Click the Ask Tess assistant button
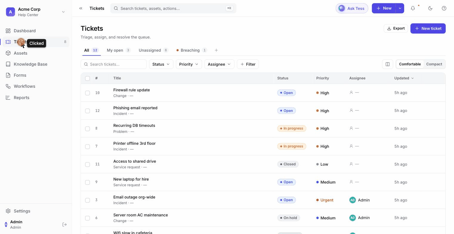Viewport: 454px width, 234px height. [352, 8]
